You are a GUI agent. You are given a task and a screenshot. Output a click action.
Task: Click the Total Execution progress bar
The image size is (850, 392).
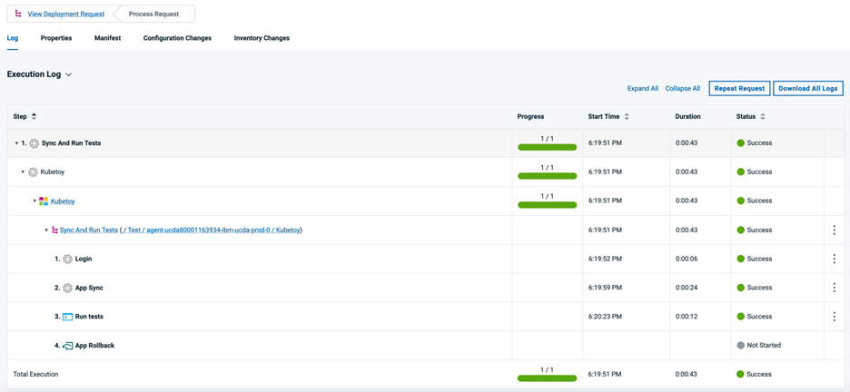547,377
